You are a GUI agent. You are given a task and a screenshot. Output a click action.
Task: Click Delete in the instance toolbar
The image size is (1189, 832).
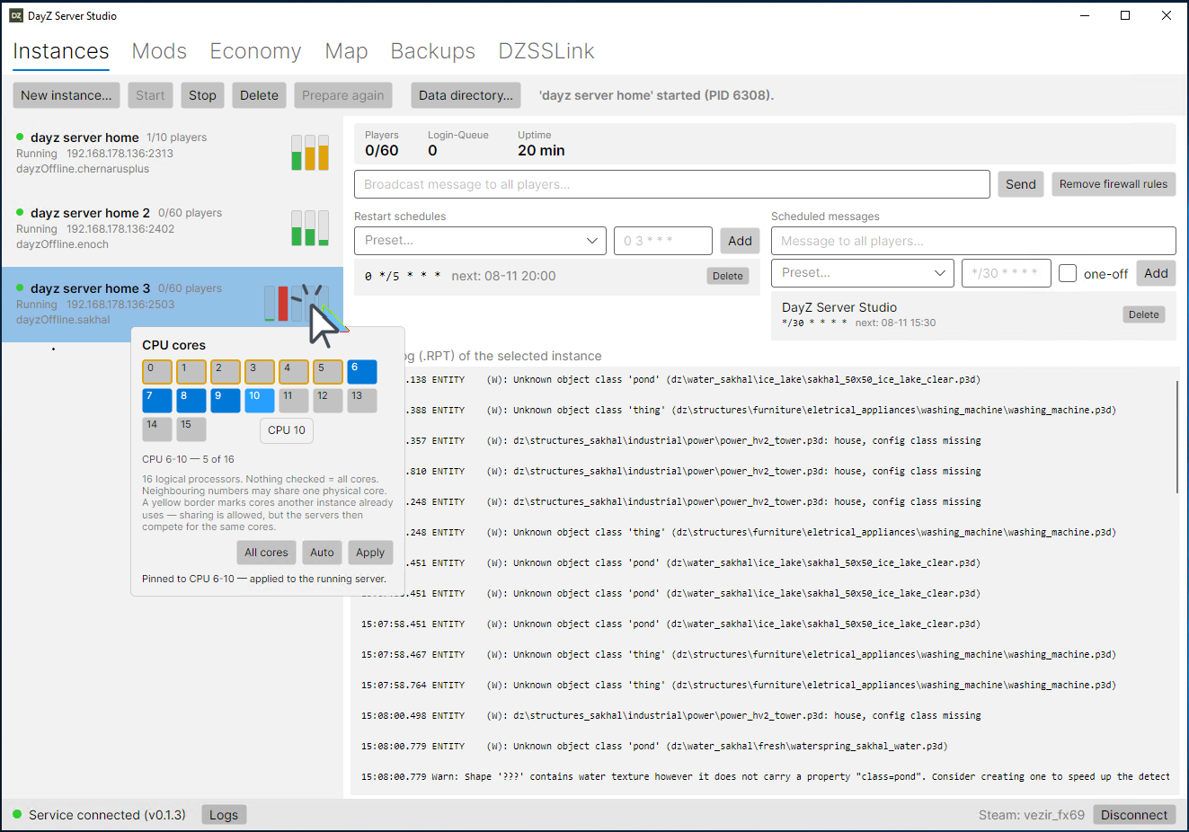click(x=259, y=95)
